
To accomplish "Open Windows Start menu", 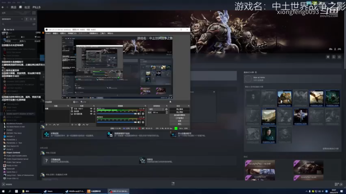I will [3, 191].
